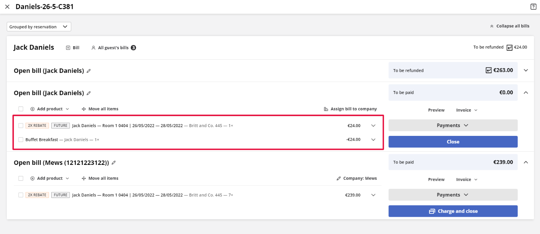Move all items in the Jack Daniels €0.00 bill
Viewport: 540px width, 234px height.
click(100, 109)
